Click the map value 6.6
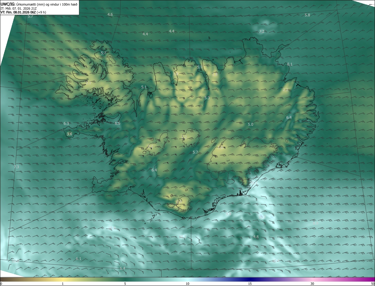375x286 pixels. (x=117, y=123)
